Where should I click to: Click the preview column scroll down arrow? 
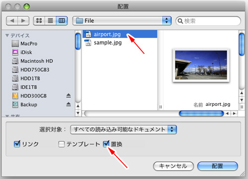tap(242, 100)
